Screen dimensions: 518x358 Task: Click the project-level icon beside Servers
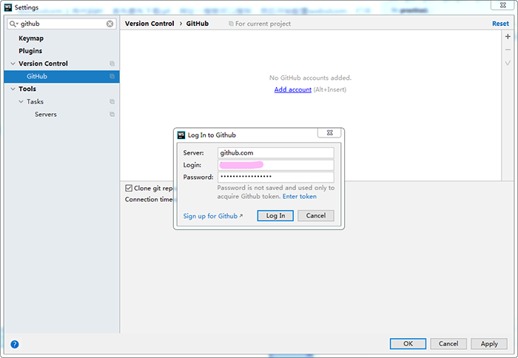[112, 114]
